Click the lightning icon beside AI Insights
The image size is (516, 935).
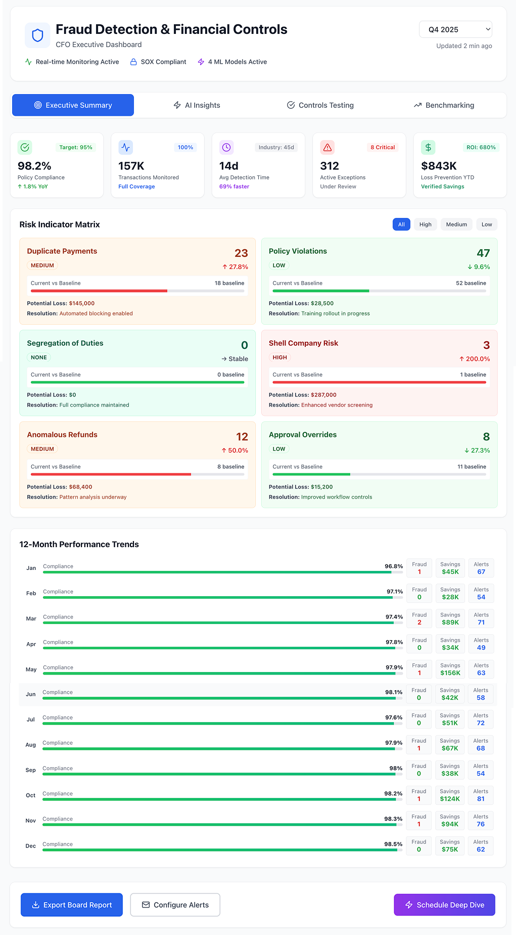pos(177,105)
